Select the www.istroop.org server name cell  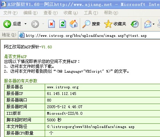point(102,87)
